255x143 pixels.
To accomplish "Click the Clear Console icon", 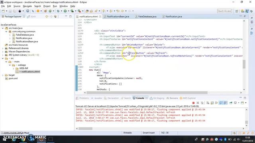I will [208, 103].
